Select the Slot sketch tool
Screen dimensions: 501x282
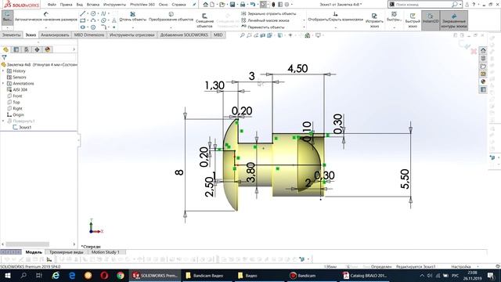(83, 27)
